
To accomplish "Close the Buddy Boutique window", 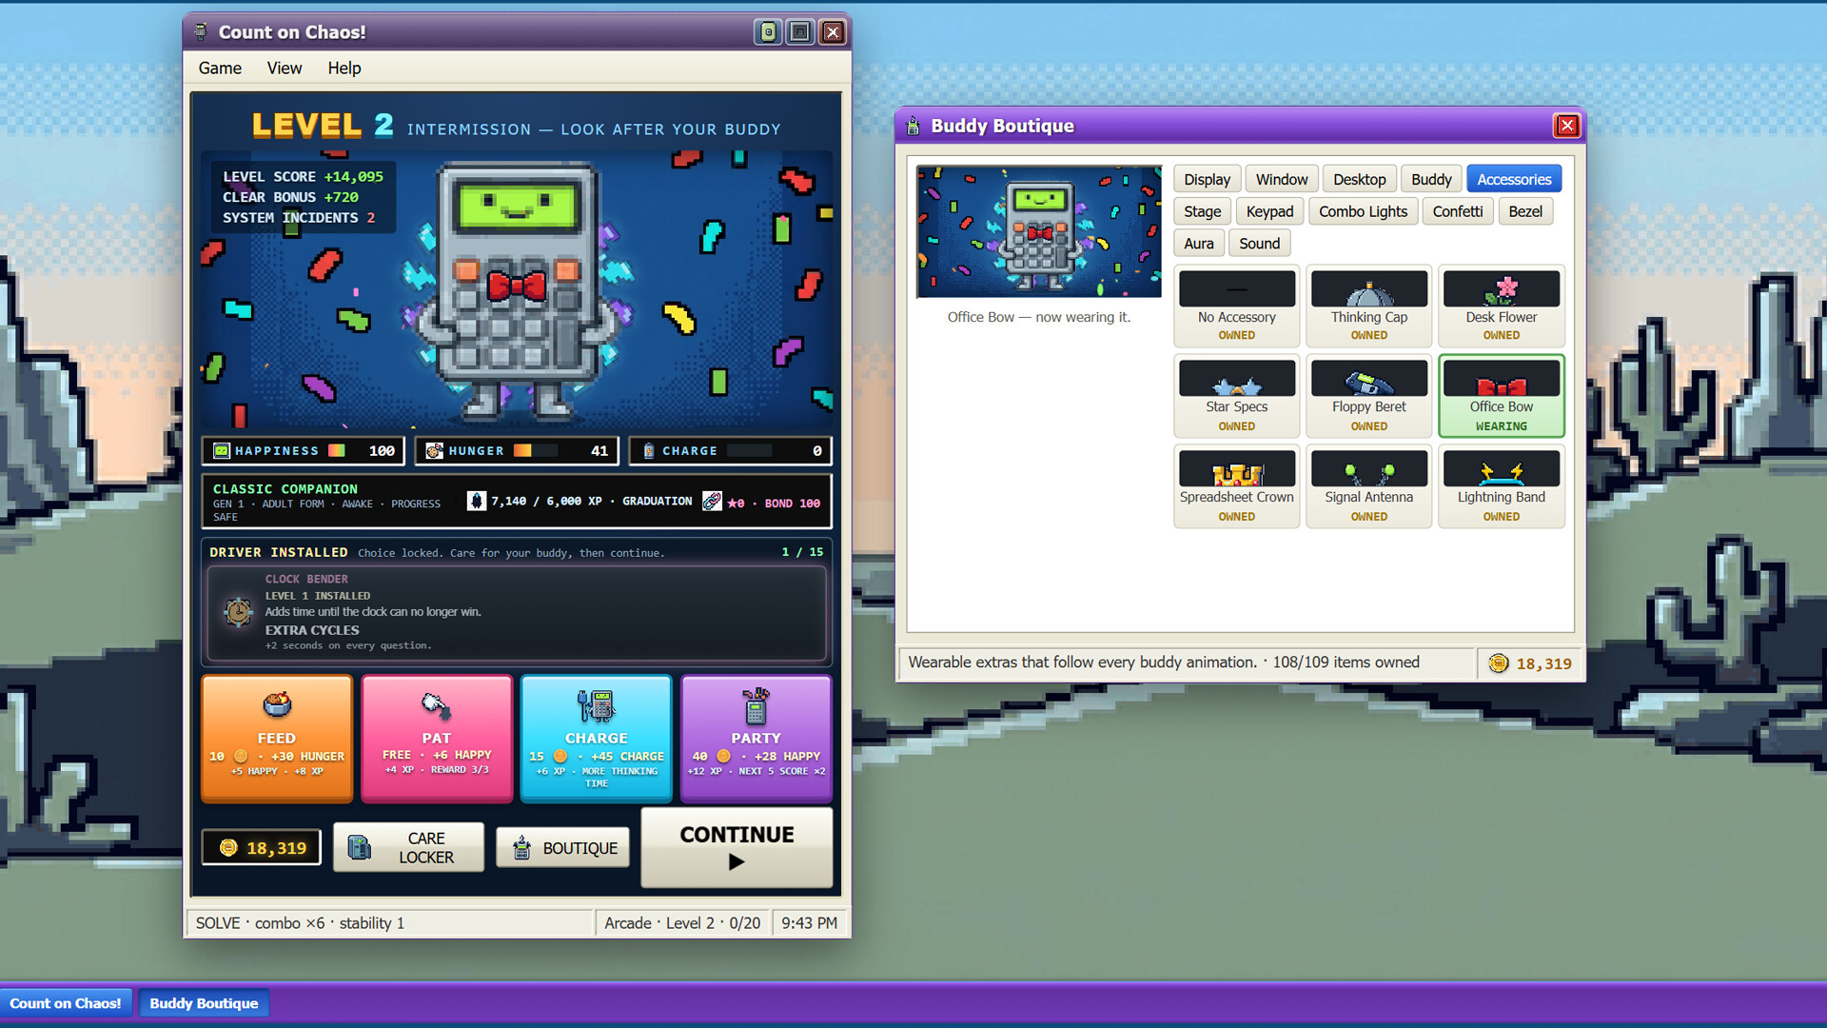I will coord(1566,126).
